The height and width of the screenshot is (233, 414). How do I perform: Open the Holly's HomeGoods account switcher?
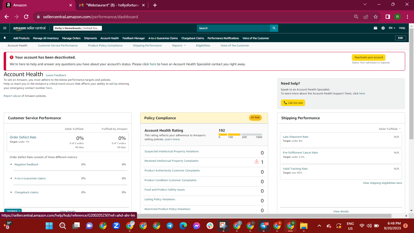[x=78, y=28]
